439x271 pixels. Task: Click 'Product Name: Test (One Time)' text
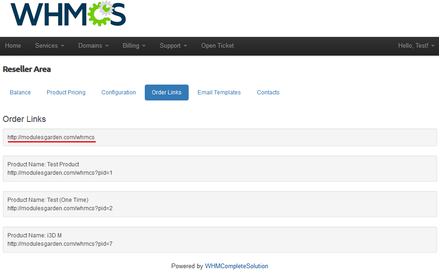[48, 200]
